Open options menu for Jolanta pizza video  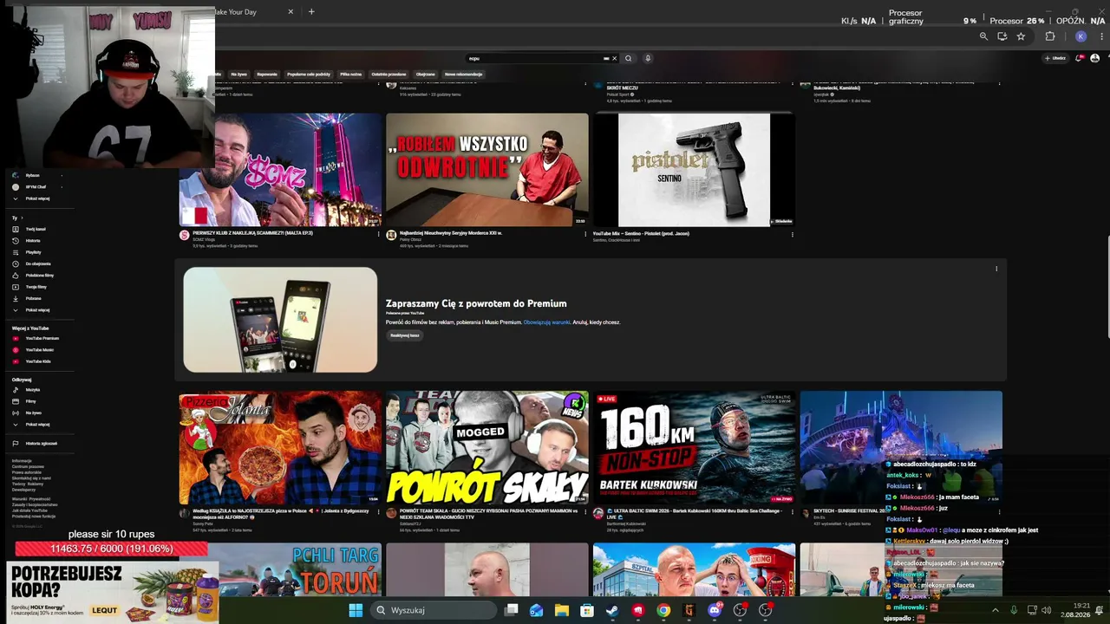click(x=378, y=511)
